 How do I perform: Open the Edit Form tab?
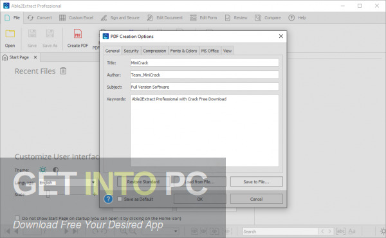[203, 18]
